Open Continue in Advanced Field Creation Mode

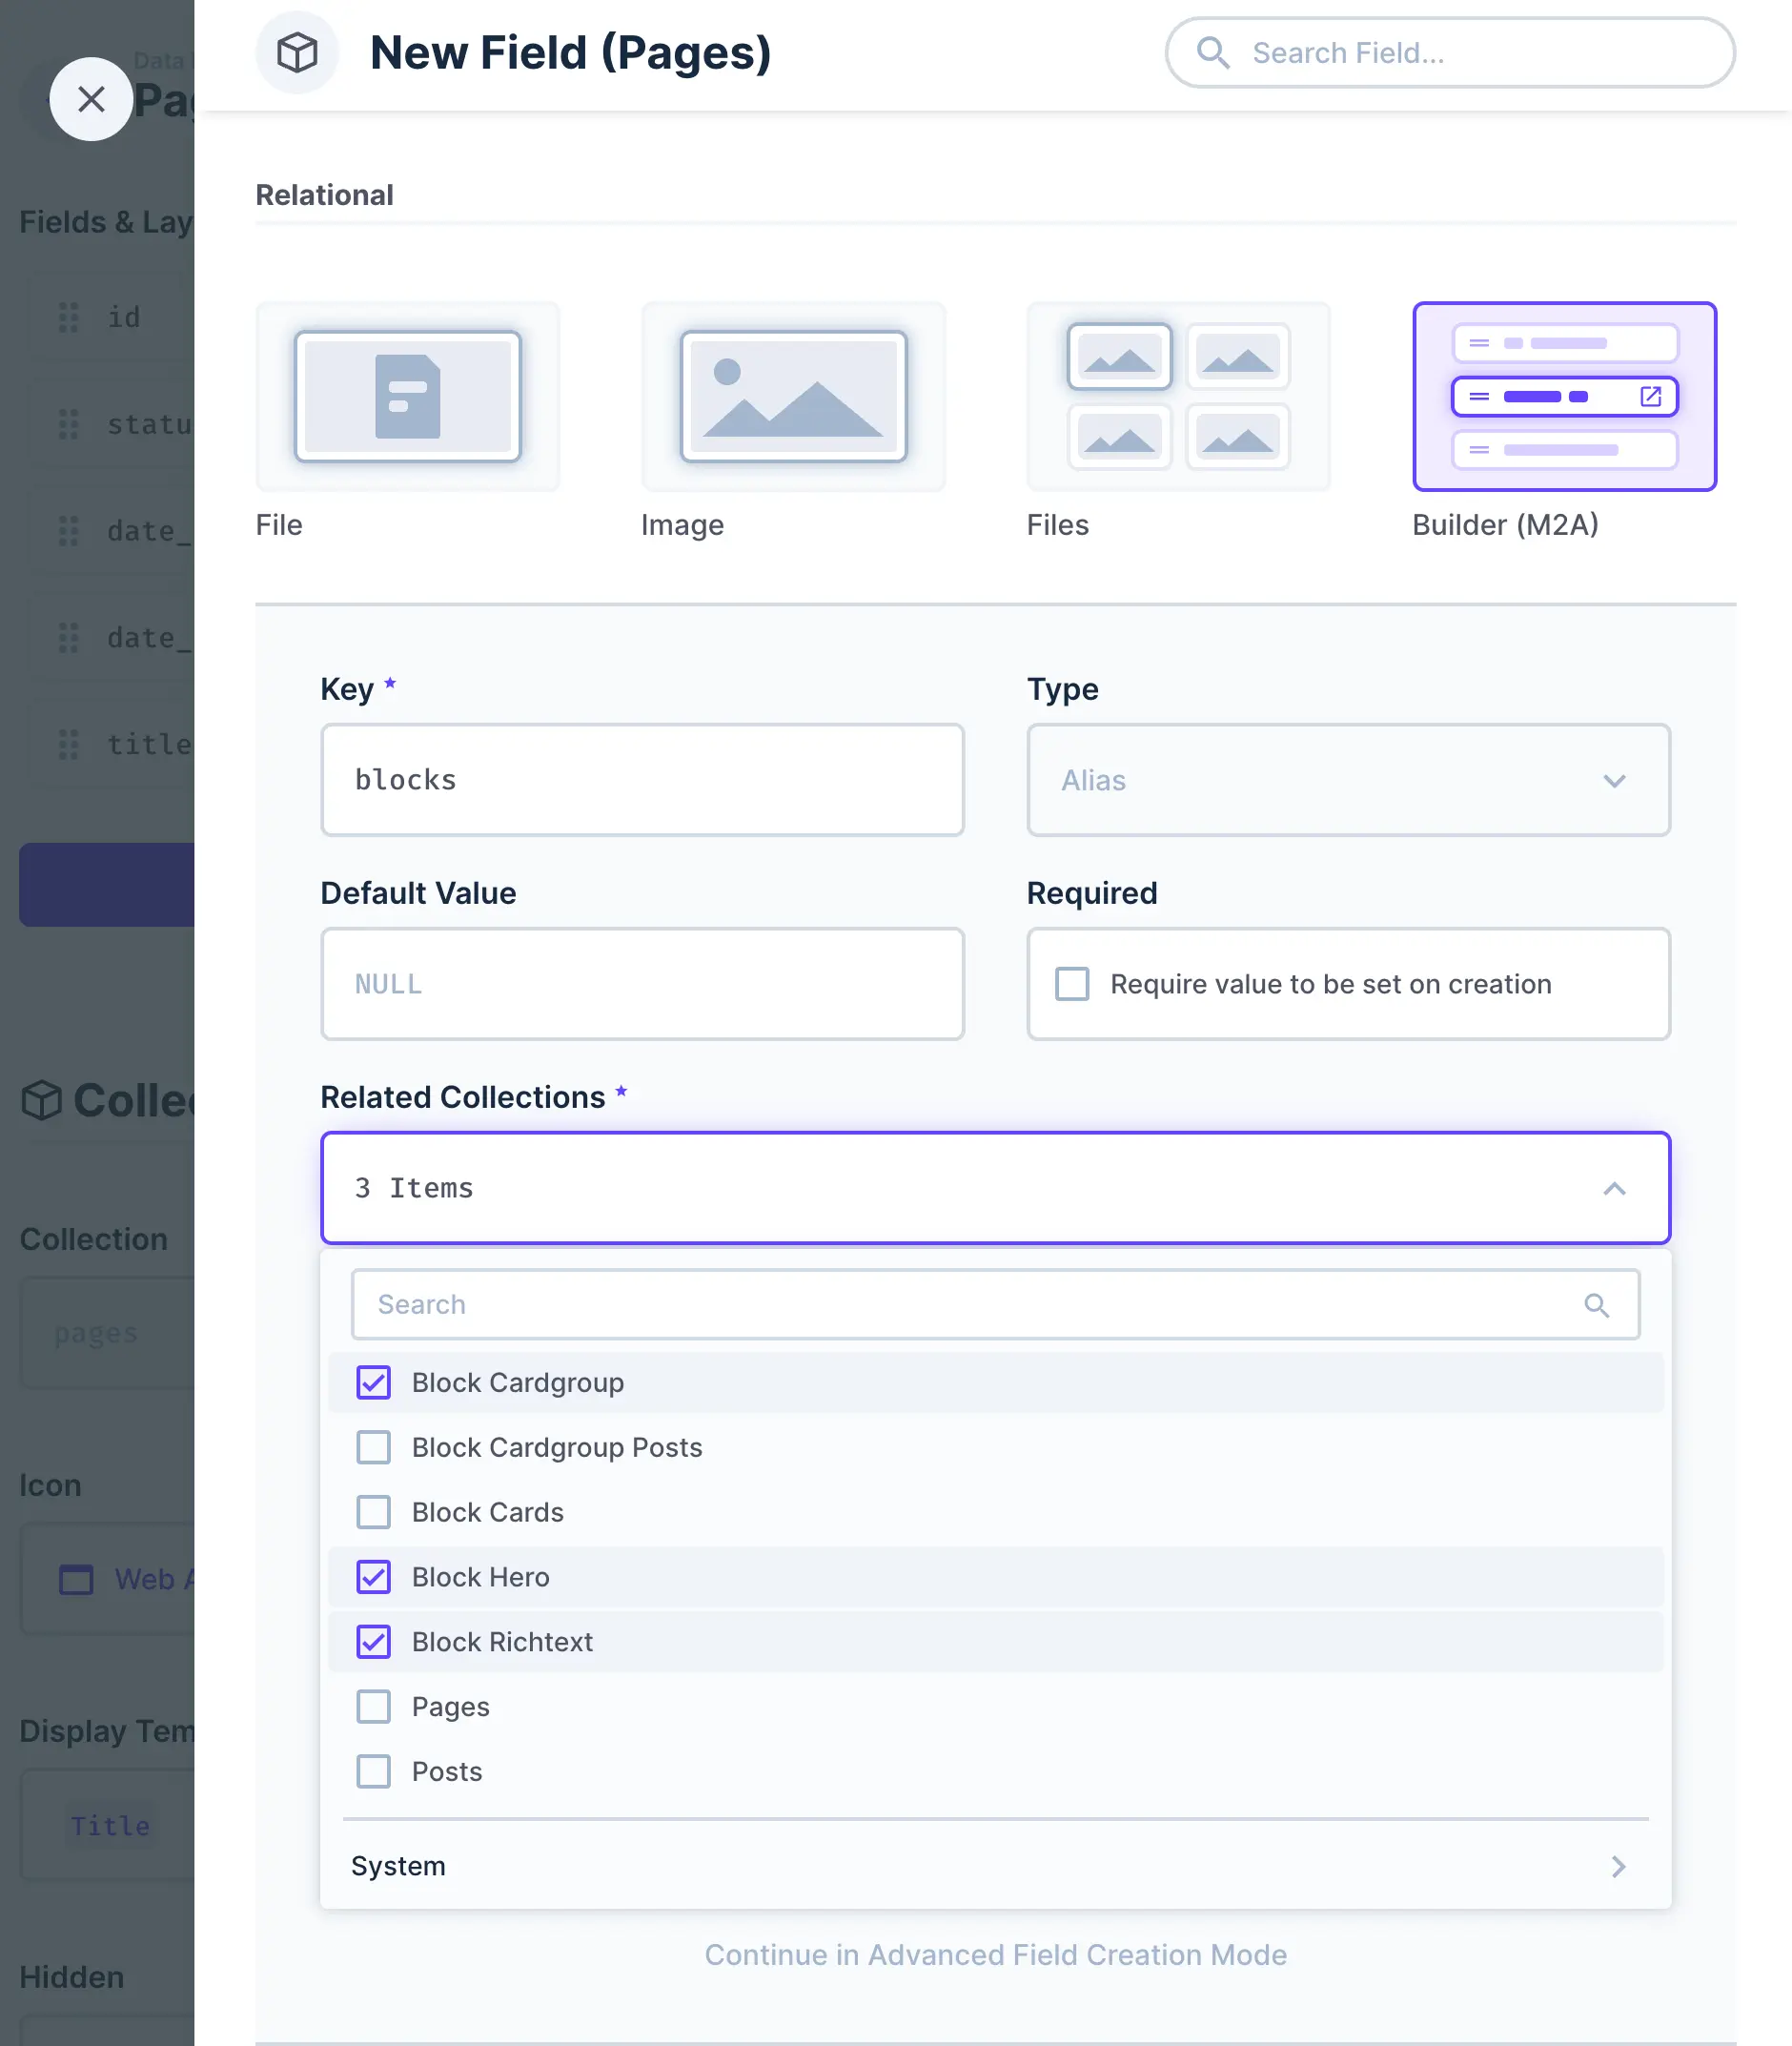(996, 1955)
